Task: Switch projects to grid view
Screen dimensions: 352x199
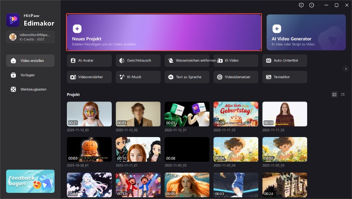Action: click(334, 94)
